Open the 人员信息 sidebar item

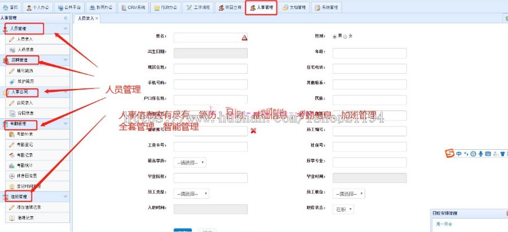[37, 50]
